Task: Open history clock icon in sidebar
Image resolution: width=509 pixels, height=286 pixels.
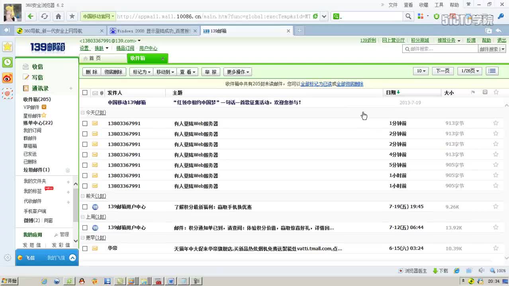Action: pos(8,62)
